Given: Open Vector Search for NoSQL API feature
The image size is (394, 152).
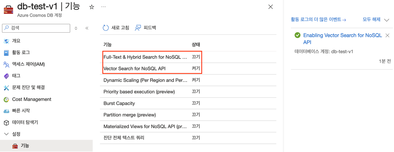Looking at the screenshot, I should pos(134,68).
